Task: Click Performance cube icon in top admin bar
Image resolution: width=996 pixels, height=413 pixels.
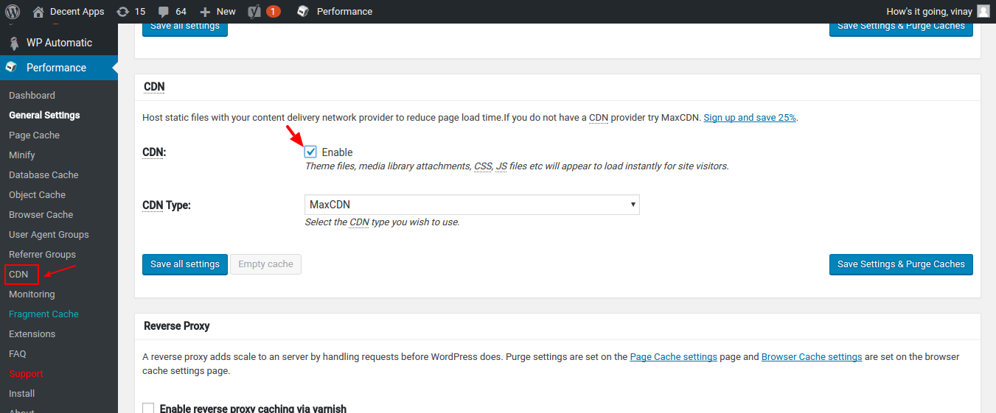Action: click(x=302, y=12)
